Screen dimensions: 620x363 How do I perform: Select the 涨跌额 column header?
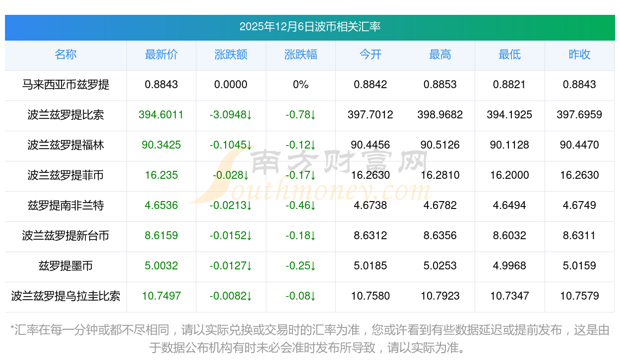(231, 54)
